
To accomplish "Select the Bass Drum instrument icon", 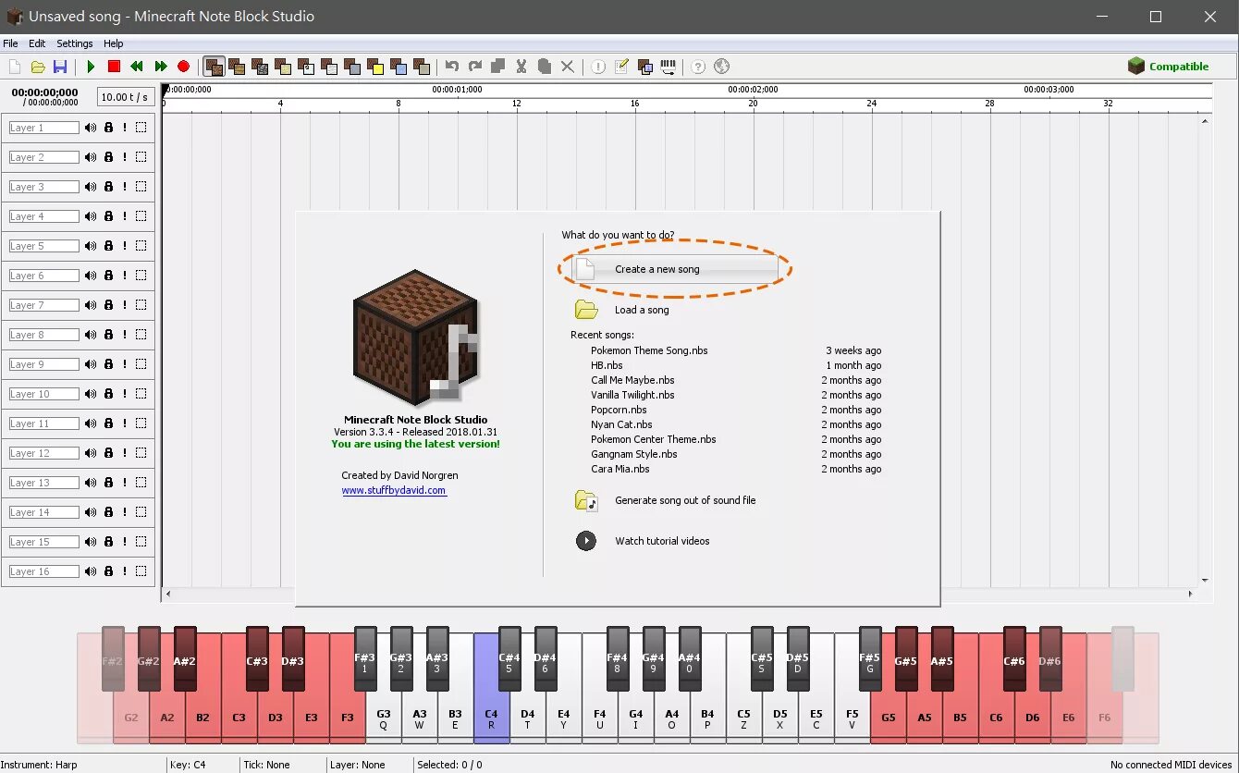I will pyautogui.click(x=260, y=67).
